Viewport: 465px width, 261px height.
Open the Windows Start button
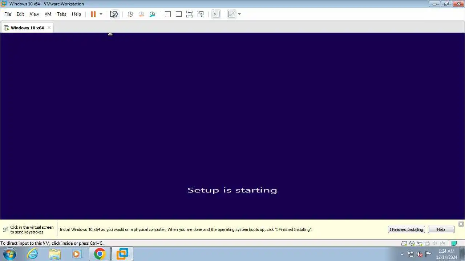click(x=9, y=254)
